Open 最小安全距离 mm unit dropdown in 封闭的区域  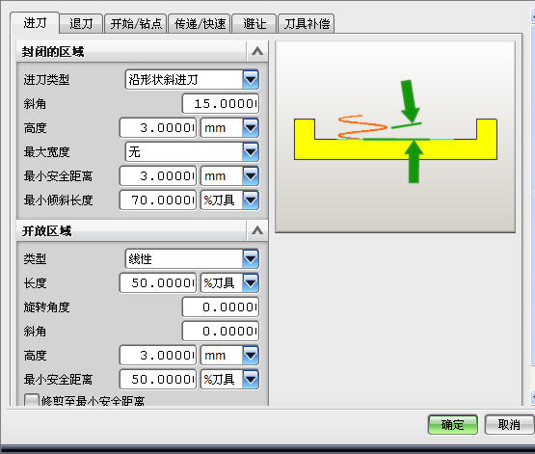229,176
